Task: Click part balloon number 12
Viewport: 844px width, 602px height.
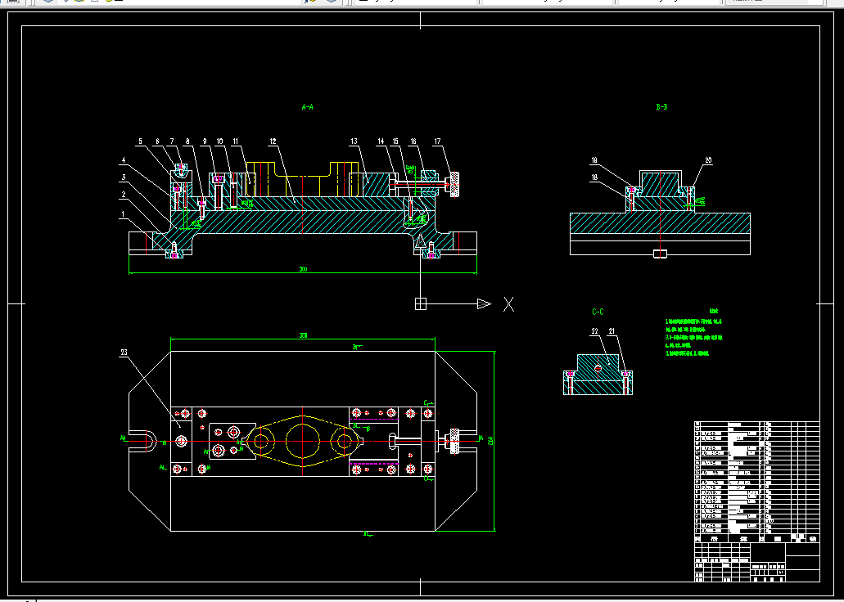Action: coord(273,142)
